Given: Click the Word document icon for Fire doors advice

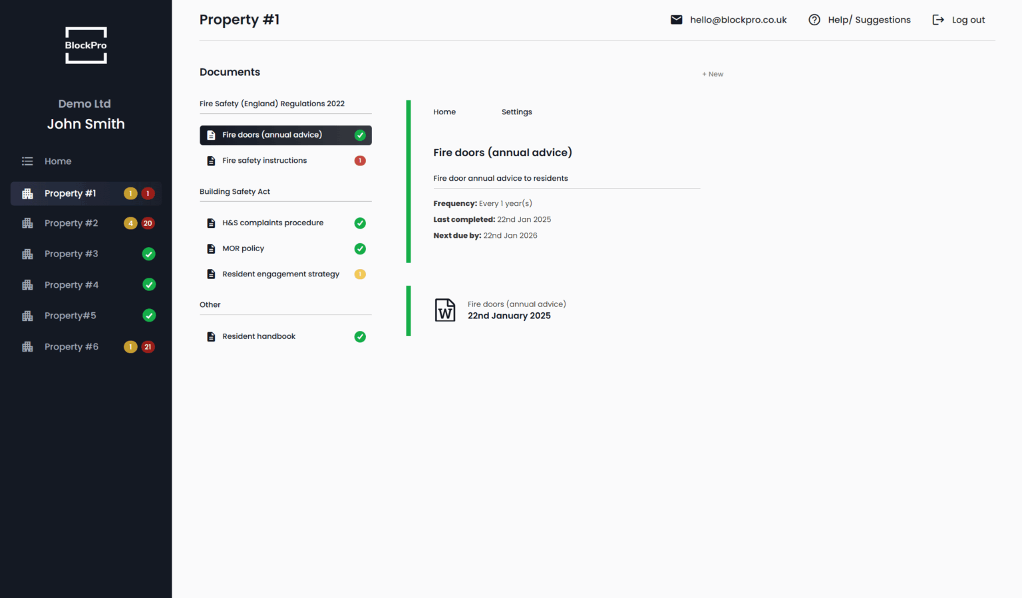Looking at the screenshot, I should [x=445, y=310].
